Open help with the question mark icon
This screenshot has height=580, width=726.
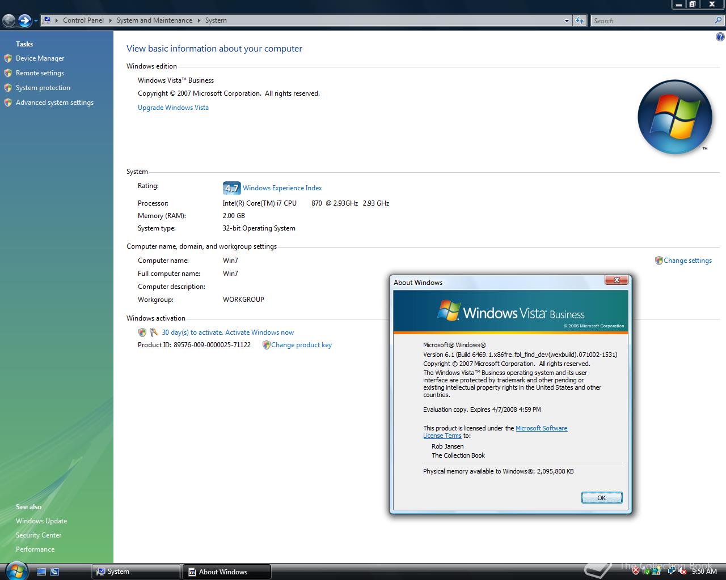pos(720,37)
